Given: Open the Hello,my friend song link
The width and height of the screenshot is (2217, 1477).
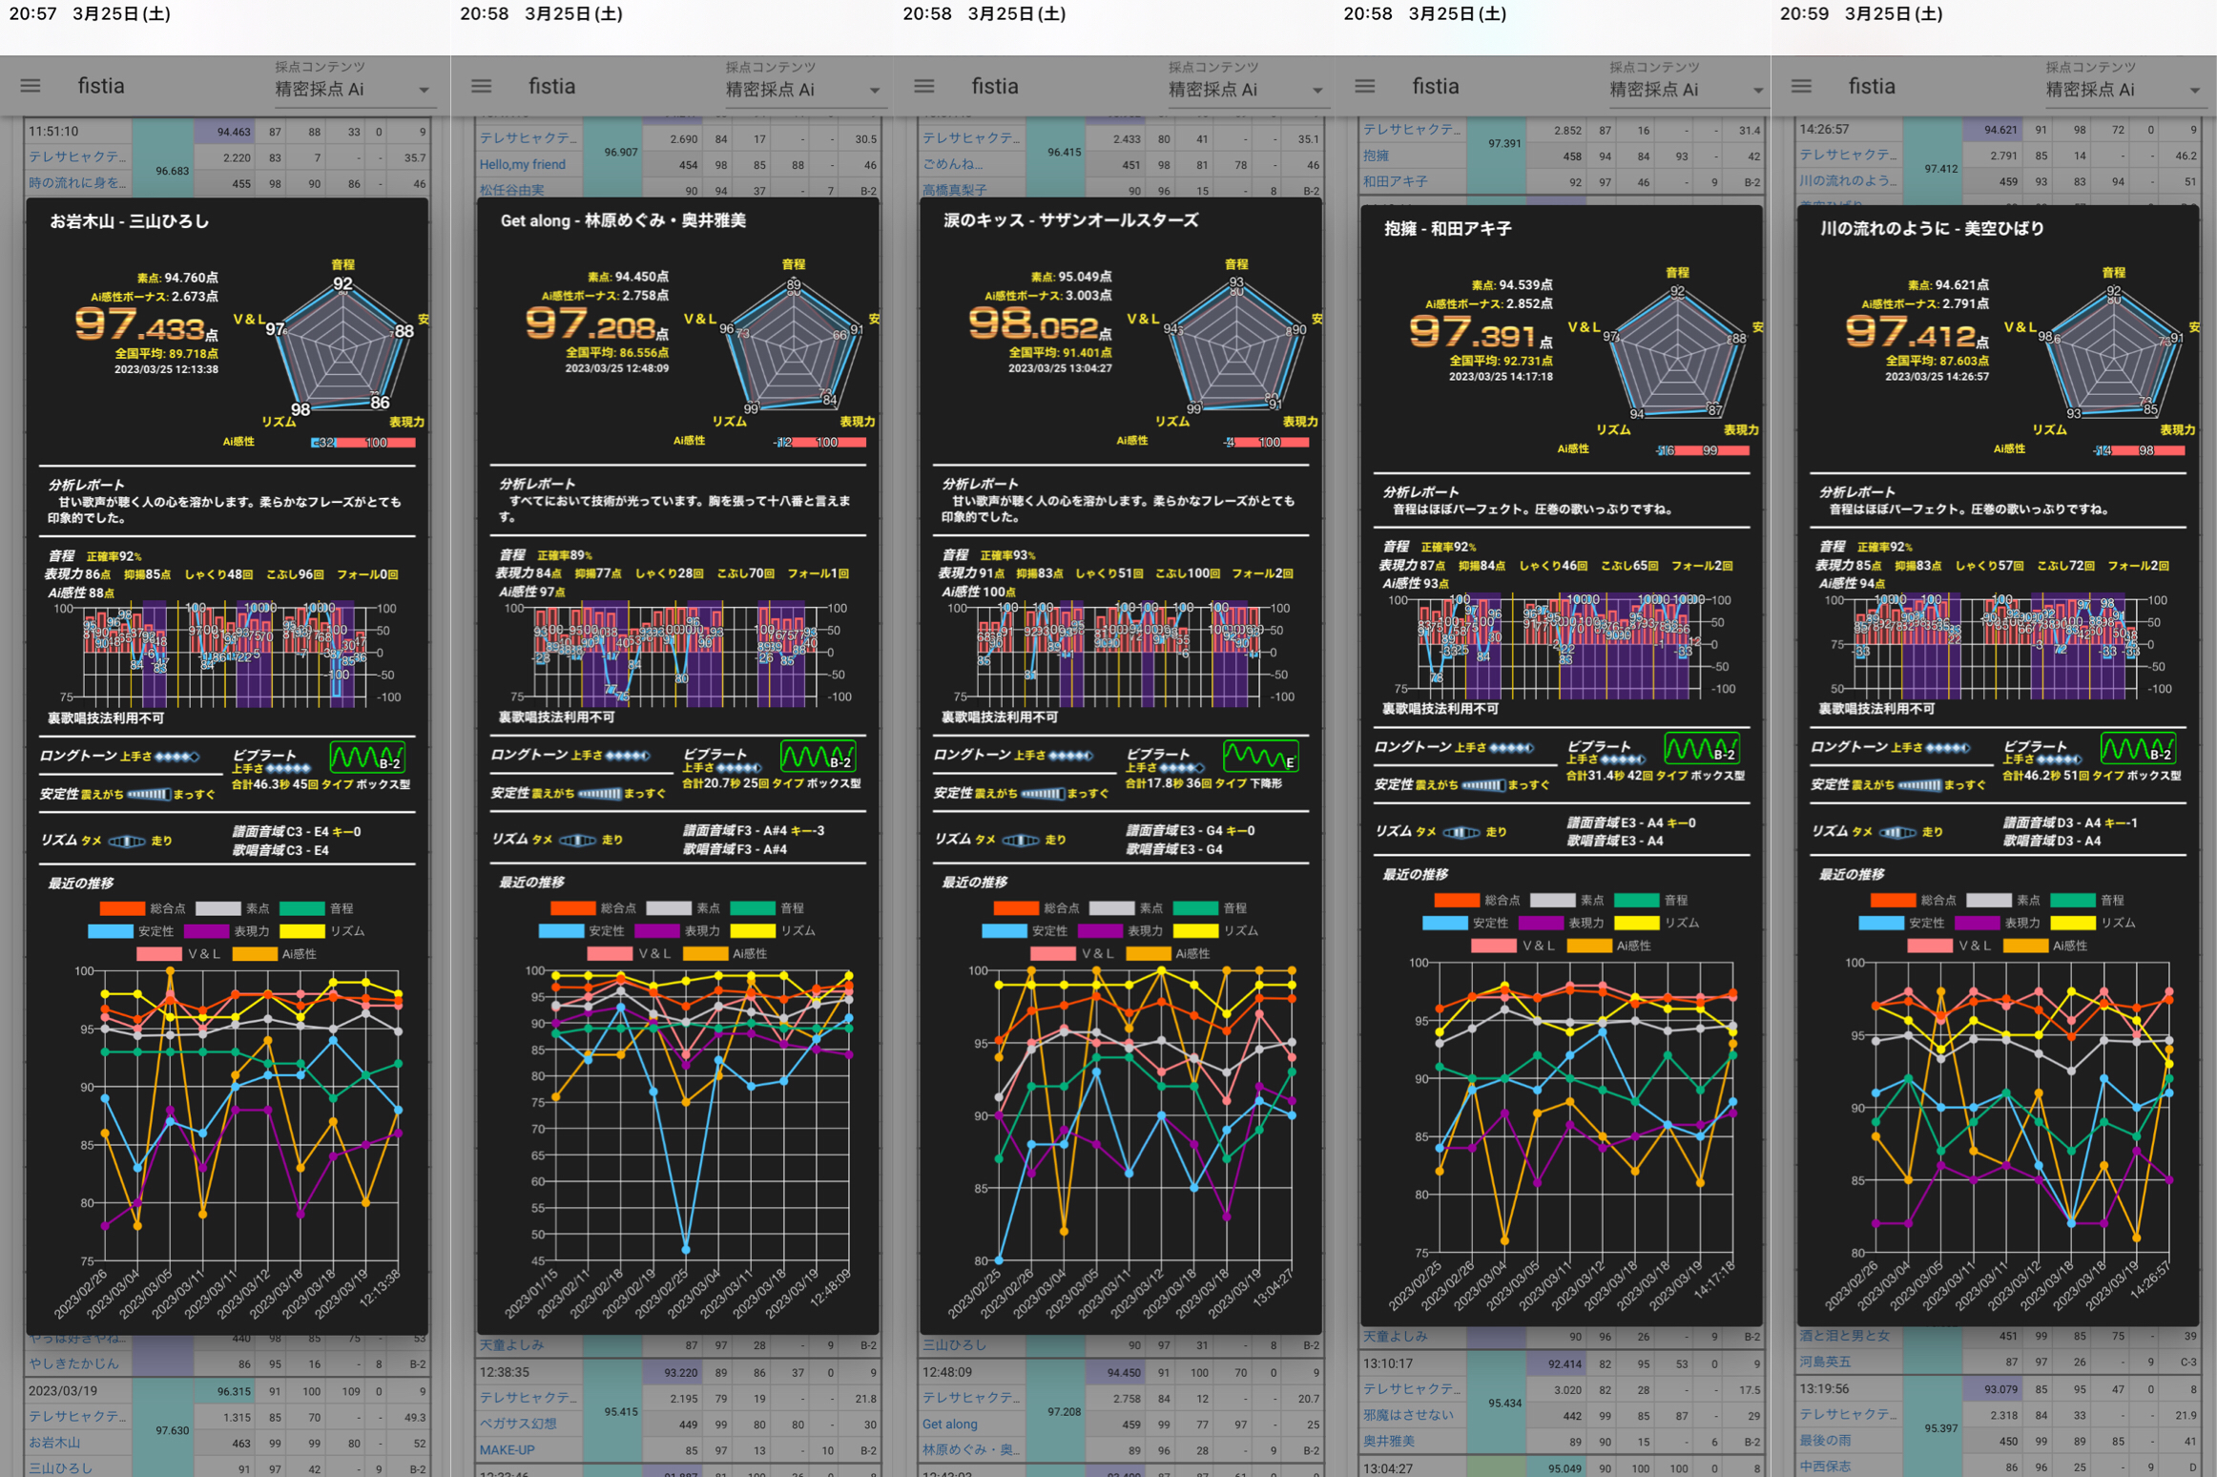Looking at the screenshot, I should [x=523, y=165].
